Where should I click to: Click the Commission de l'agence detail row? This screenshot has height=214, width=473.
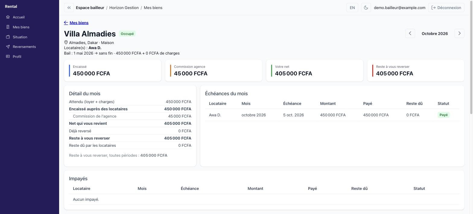point(130,116)
